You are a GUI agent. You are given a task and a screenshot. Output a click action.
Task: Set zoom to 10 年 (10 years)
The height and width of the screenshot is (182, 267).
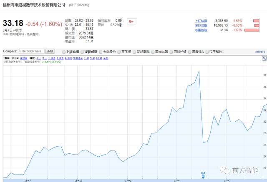click(99, 58)
